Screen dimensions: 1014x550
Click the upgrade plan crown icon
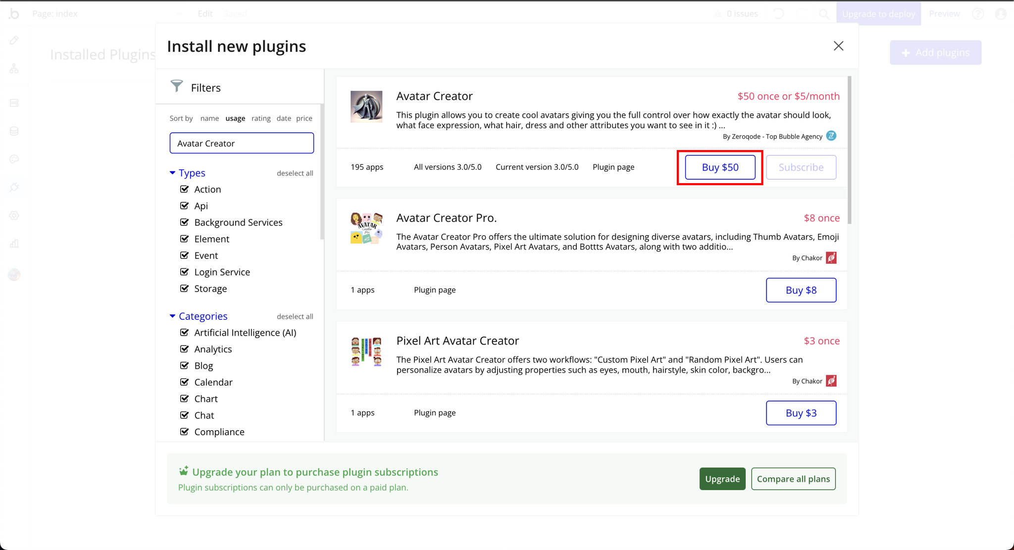point(184,471)
